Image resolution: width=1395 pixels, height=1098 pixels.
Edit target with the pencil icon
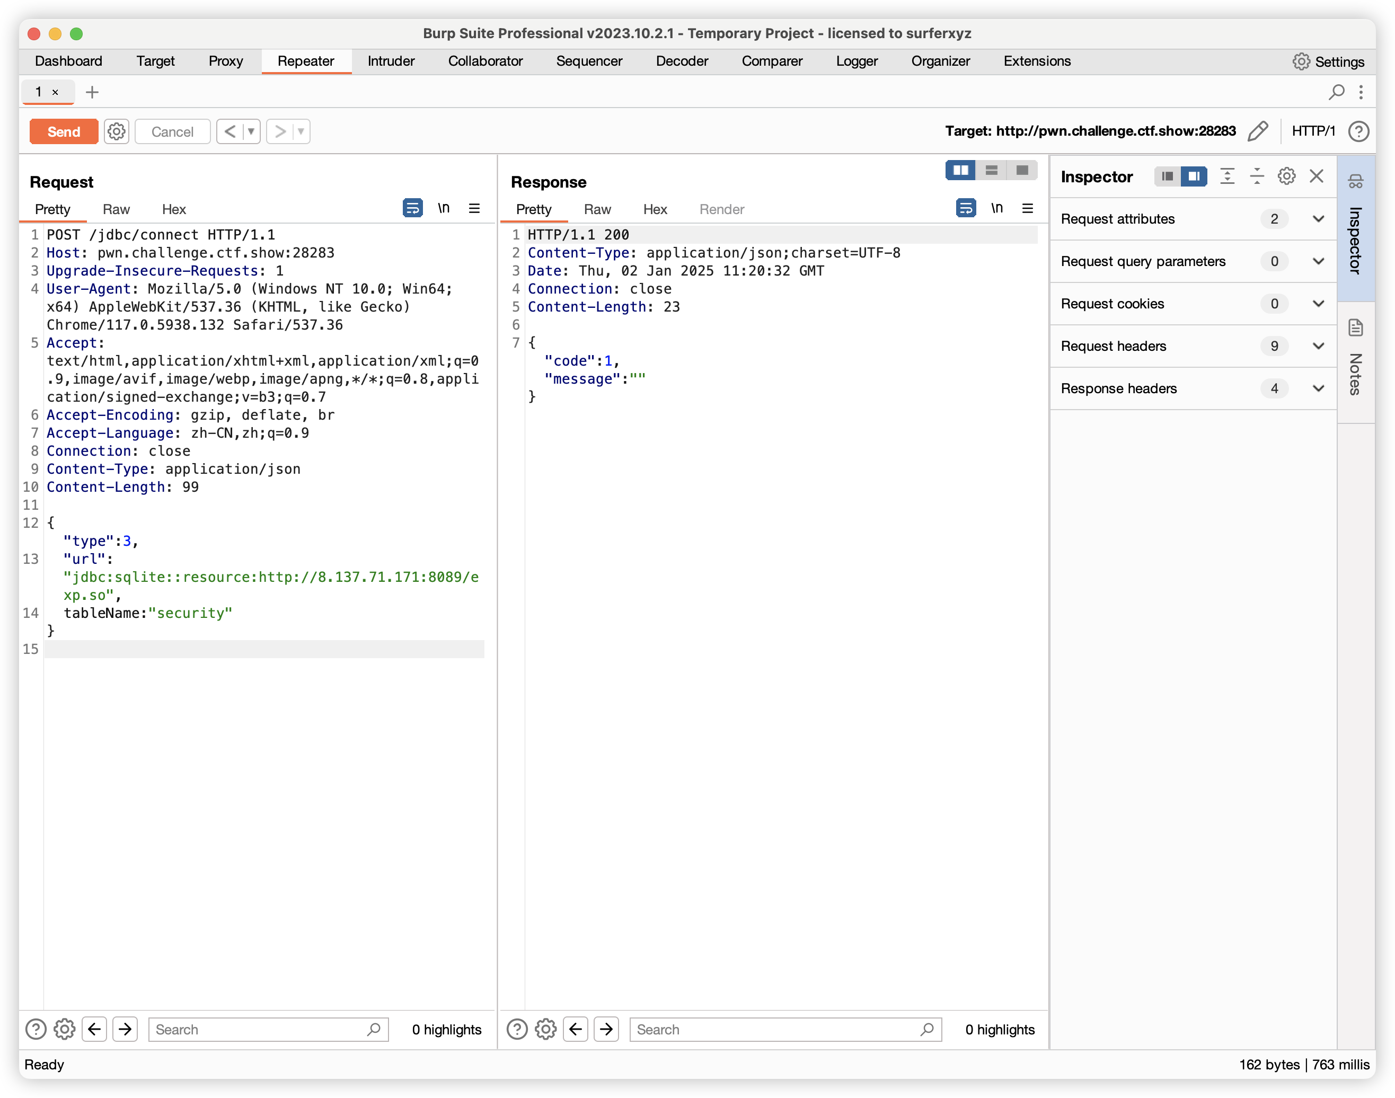point(1257,131)
